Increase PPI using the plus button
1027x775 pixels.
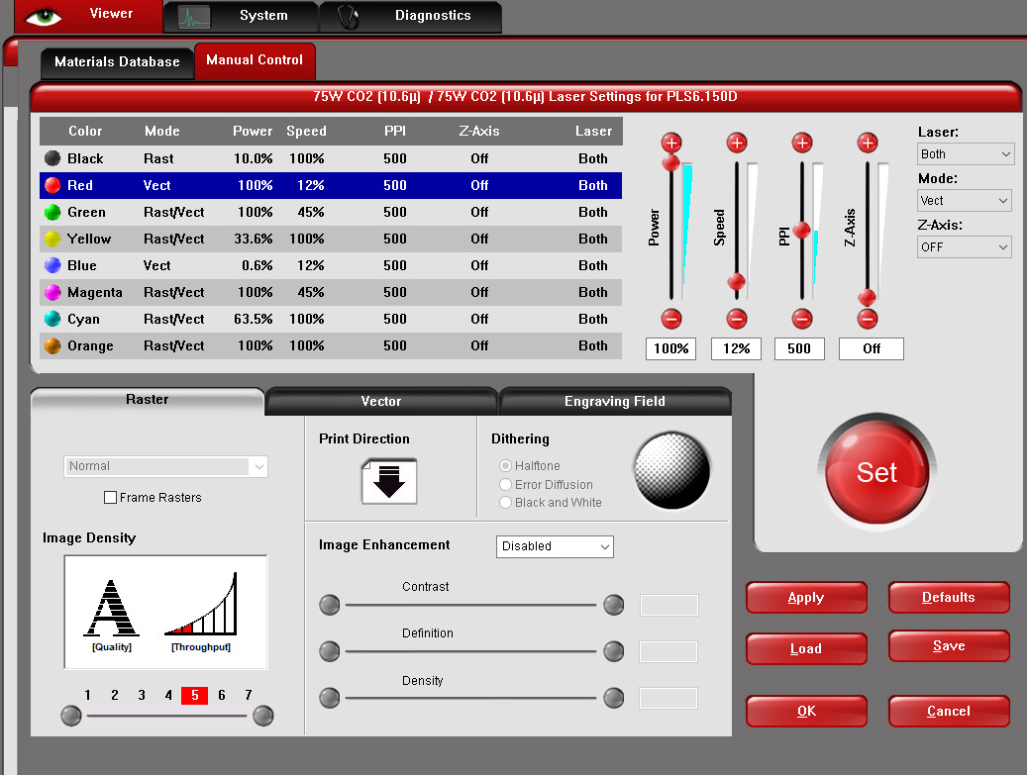802,143
